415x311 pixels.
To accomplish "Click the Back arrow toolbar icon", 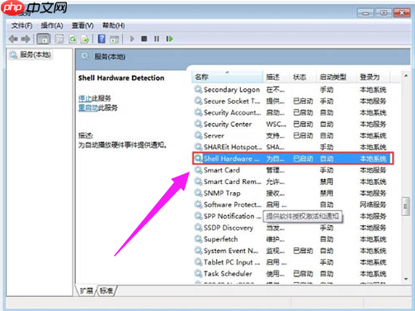I will 13,39.
